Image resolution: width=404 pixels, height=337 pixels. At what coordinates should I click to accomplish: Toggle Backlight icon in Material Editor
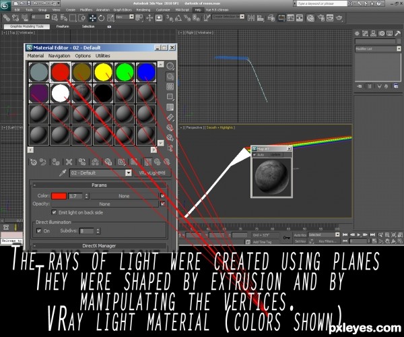coord(170,77)
